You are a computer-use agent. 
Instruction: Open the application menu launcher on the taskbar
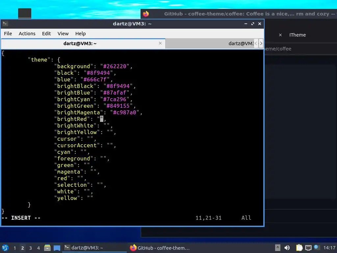[x=5, y=248]
